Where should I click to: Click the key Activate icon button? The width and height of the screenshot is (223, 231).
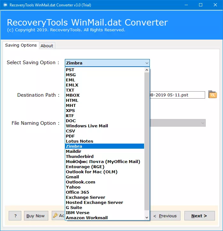(x=58, y=216)
